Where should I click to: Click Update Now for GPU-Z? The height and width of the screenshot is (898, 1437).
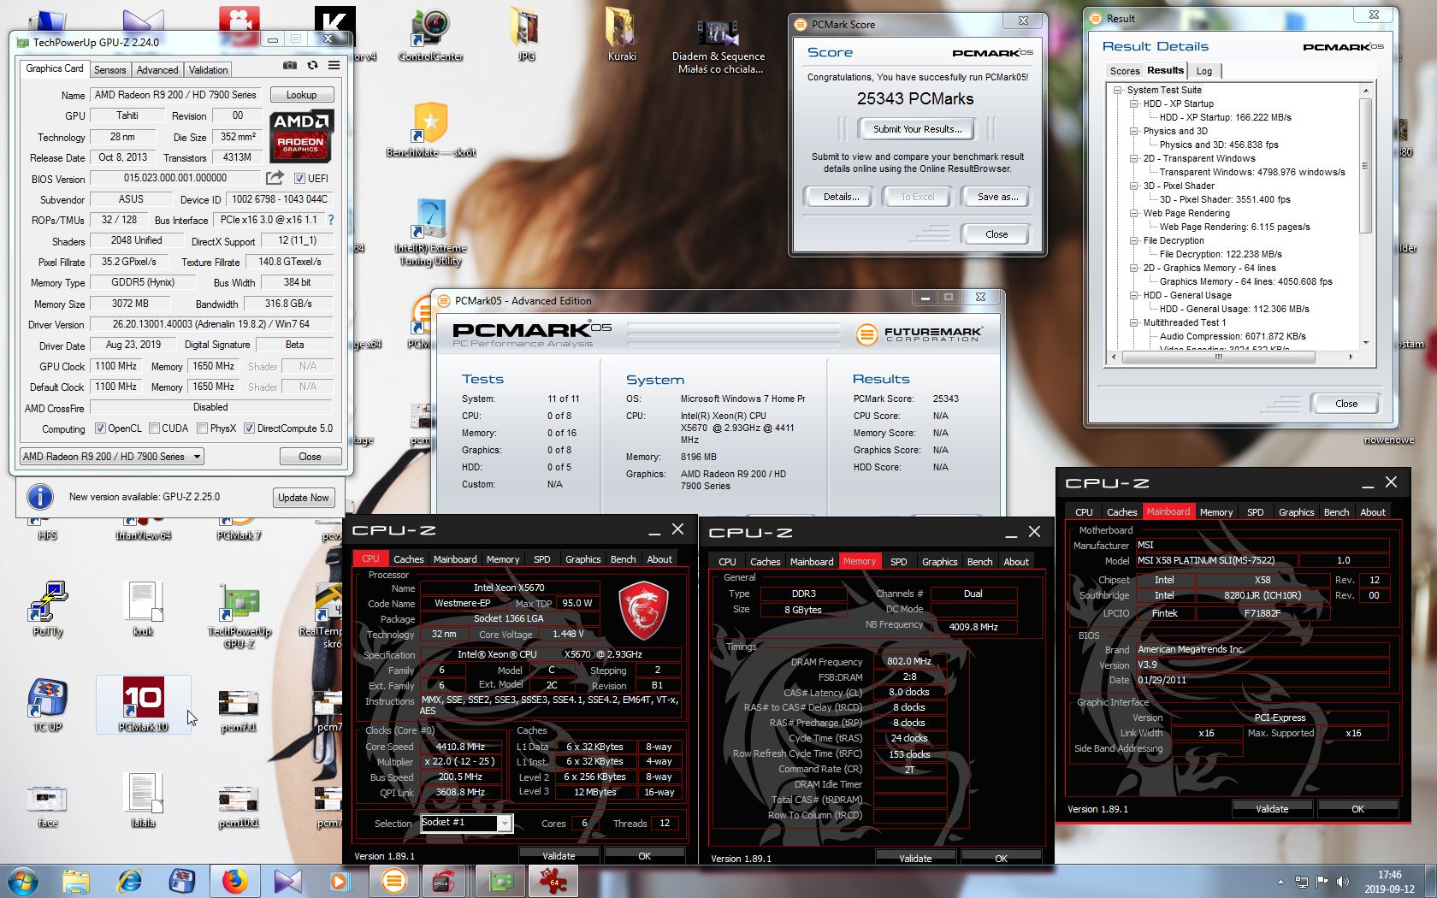pyautogui.click(x=303, y=498)
